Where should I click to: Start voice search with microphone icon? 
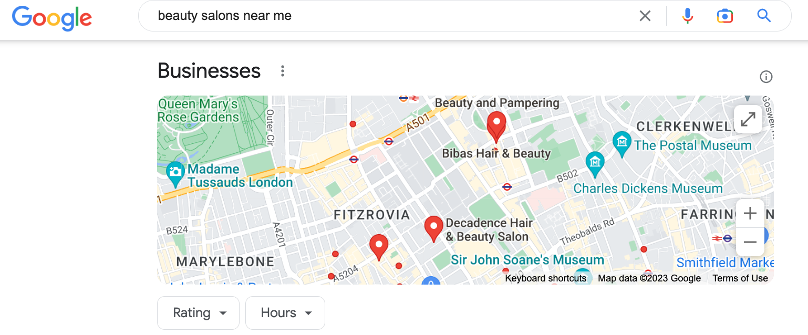point(688,16)
